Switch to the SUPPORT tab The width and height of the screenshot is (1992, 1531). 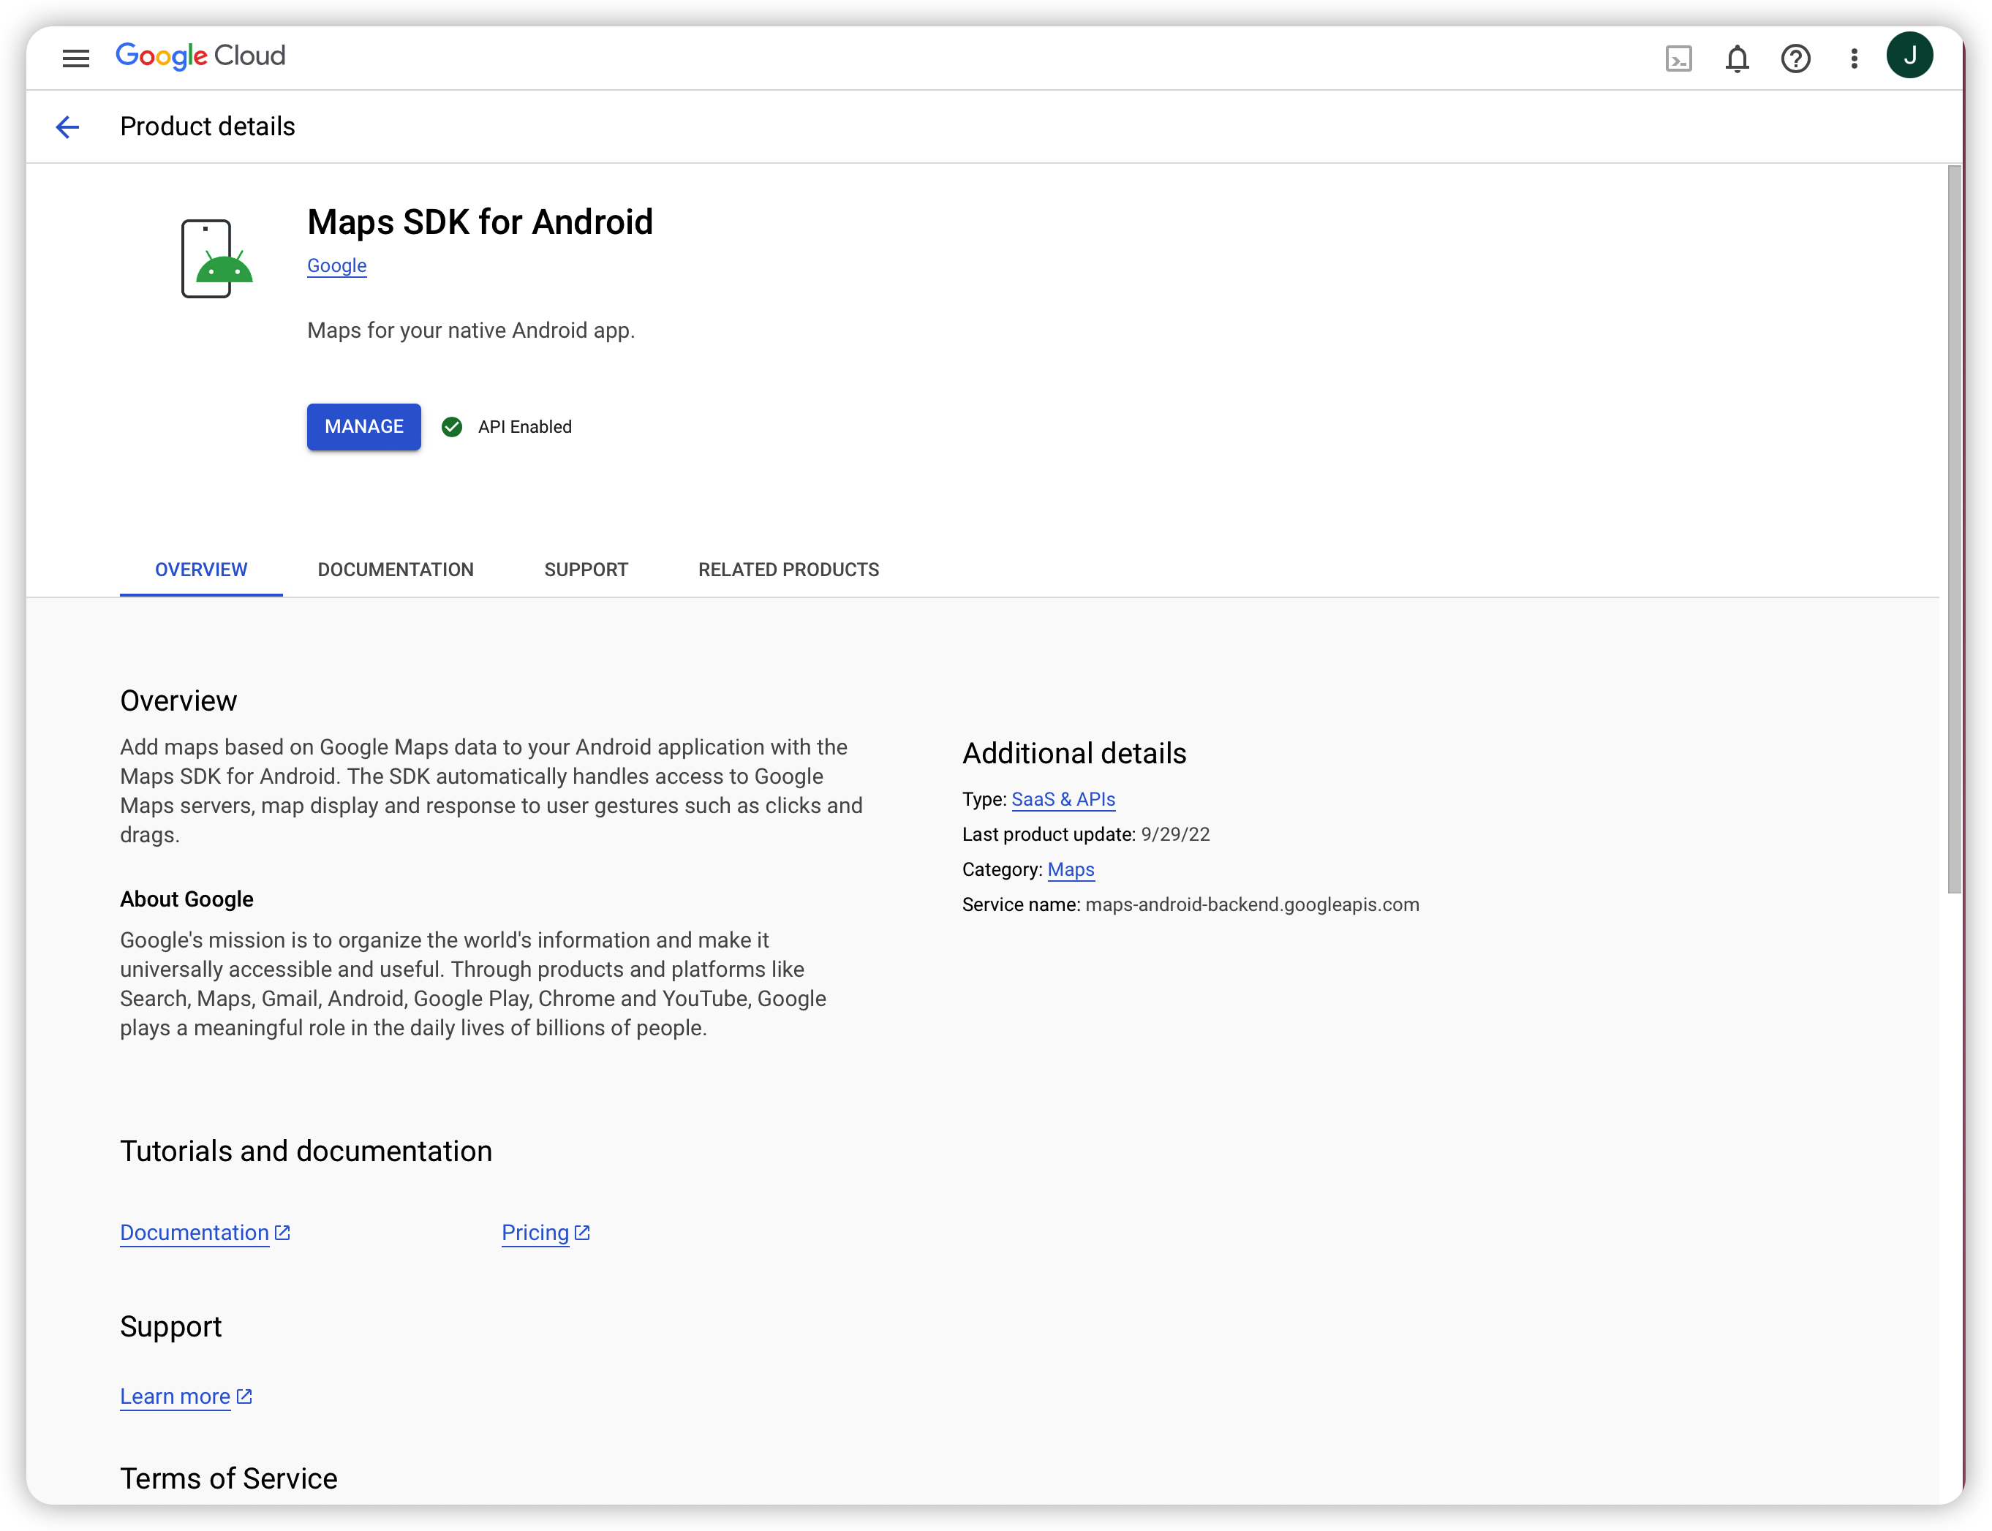(586, 570)
